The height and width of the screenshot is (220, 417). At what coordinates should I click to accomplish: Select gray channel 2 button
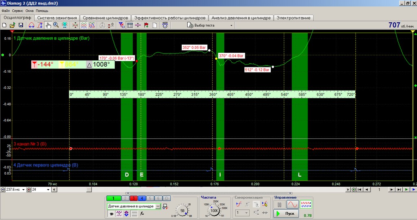125,198
